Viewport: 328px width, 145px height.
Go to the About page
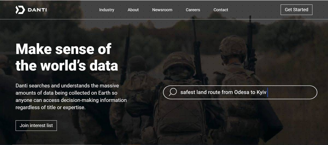click(x=133, y=10)
